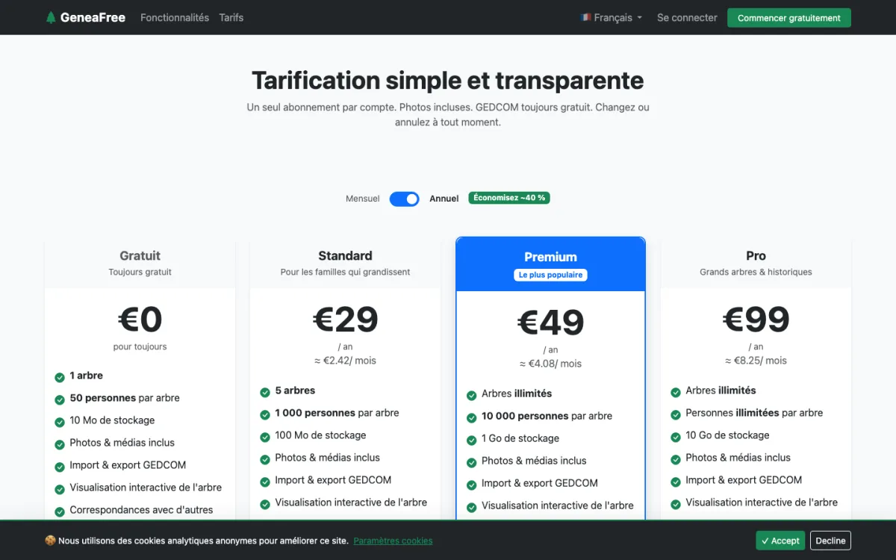Click check icon beside Premium 'Arbres illimités'

click(x=472, y=395)
